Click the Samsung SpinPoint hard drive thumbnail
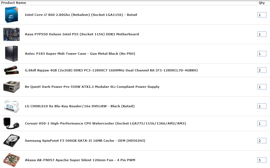Viewport: 270px width, 168px height. 11,141
